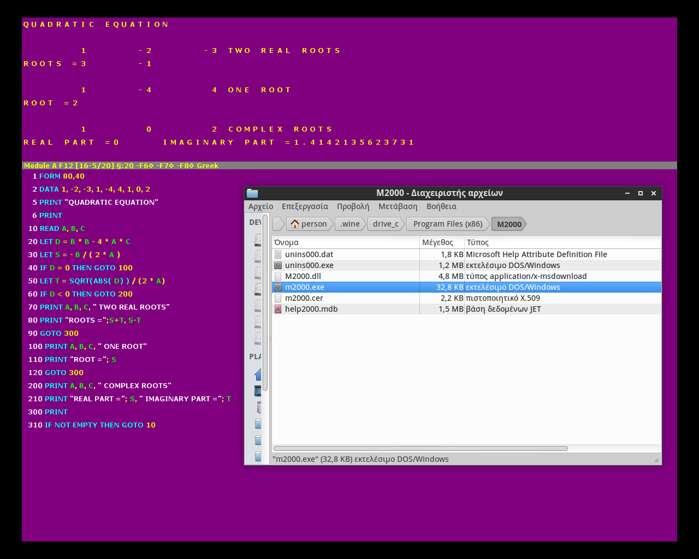Click the IMAGINARY PART output value
The height and width of the screenshot is (559, 699).
353,142
